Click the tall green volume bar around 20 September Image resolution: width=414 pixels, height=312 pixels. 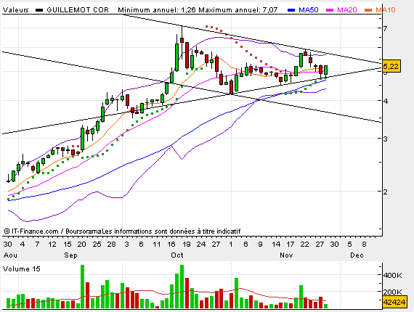tap(82, 287)
